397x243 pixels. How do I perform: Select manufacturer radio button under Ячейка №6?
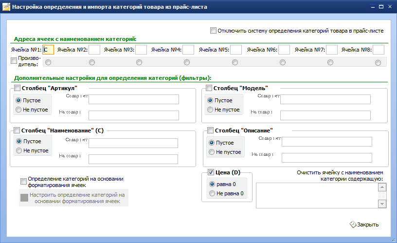(x=283, y=62)
